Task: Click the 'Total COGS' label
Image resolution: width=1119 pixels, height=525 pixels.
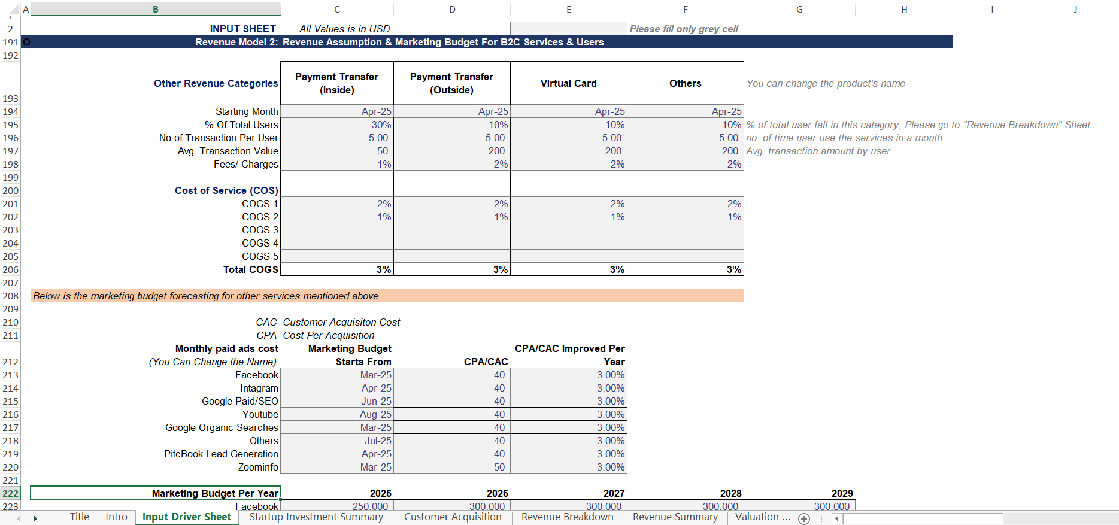Action: [251, 269]
